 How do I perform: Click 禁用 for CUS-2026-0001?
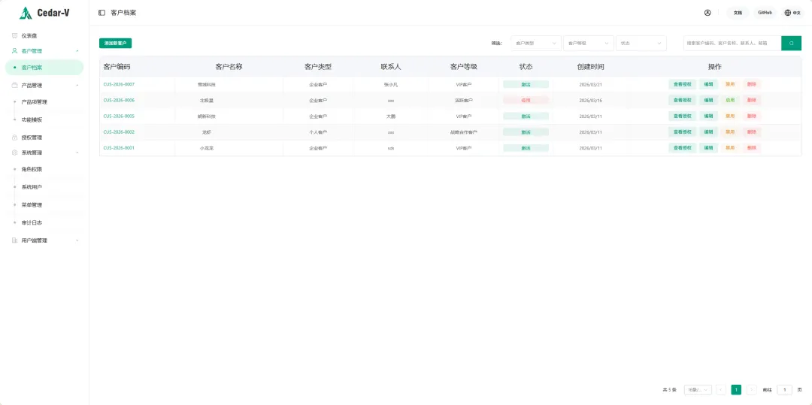coord(729,148)
